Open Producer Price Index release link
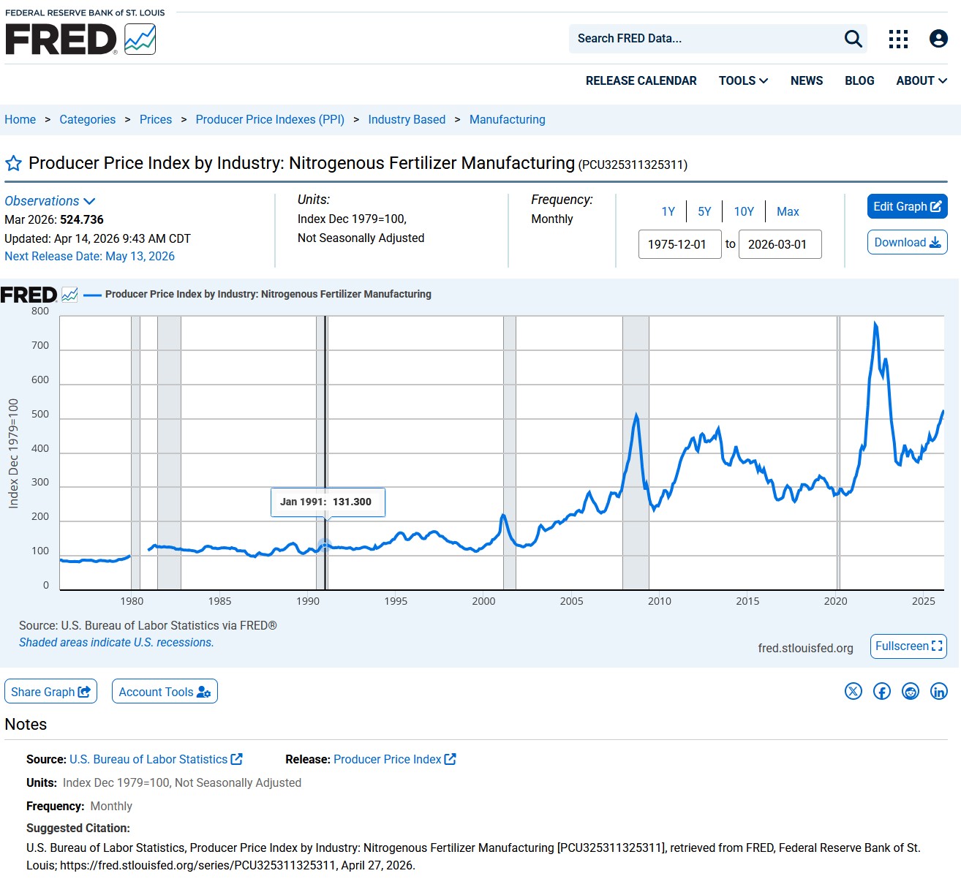The width and height of the screenshot is (961, 887). pos(395,759)
